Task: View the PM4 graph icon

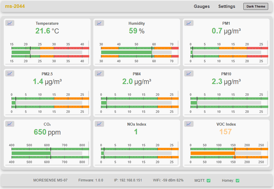Action: click(99, 73)
